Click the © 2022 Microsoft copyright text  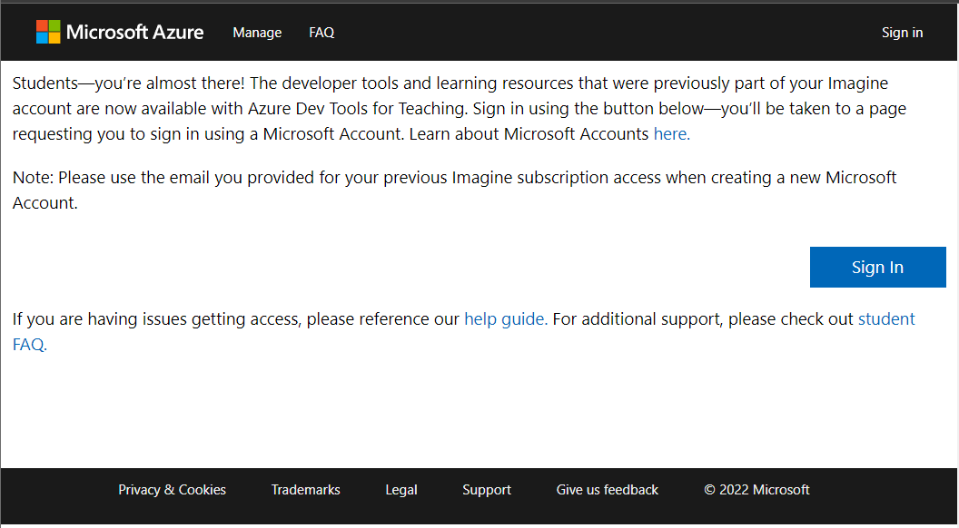[x=756, y=490]
